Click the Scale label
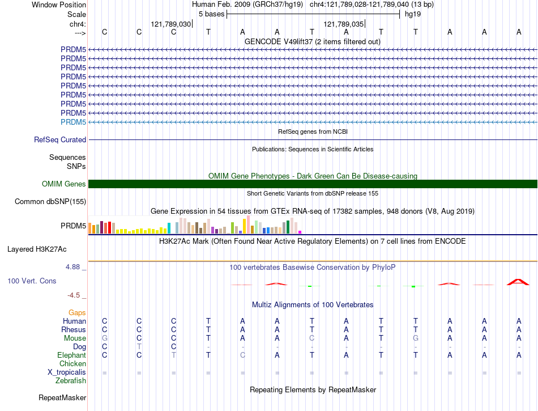Image resolution: width=538 pixels, height=411 pixels. tap(76, 14)
